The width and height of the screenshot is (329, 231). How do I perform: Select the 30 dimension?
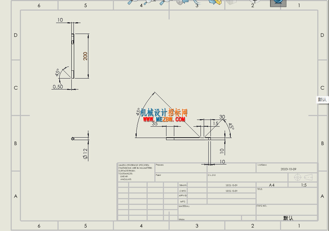pyautogui.click(x=222, y=117)
